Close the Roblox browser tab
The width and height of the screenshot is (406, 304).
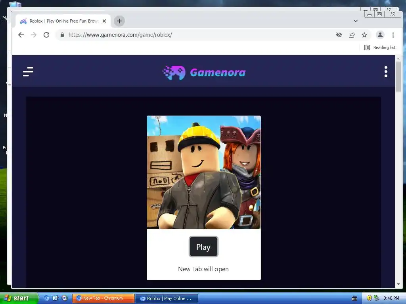(x=104, y=21)
